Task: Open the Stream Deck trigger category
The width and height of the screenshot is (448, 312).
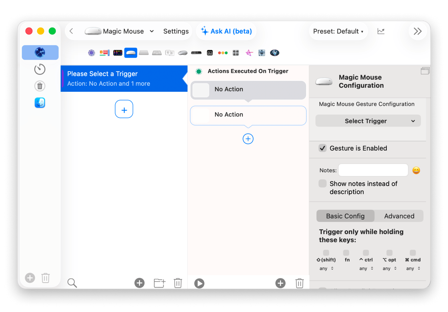Action: tap(118, 53)
